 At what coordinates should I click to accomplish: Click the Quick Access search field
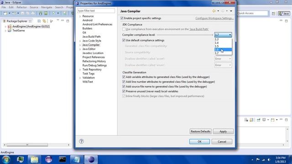(253, 13)
